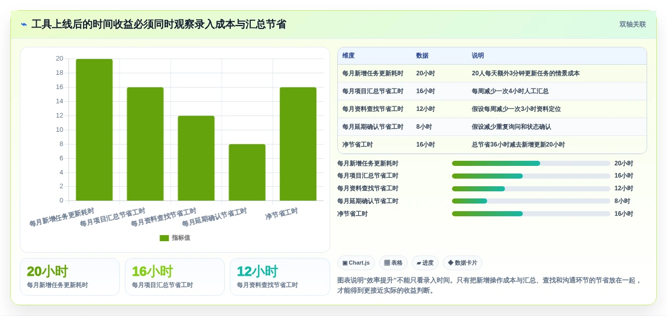Screen dimensions: 667x316
Task: Click the 指标值 legend label
Action: pos(181,238)
